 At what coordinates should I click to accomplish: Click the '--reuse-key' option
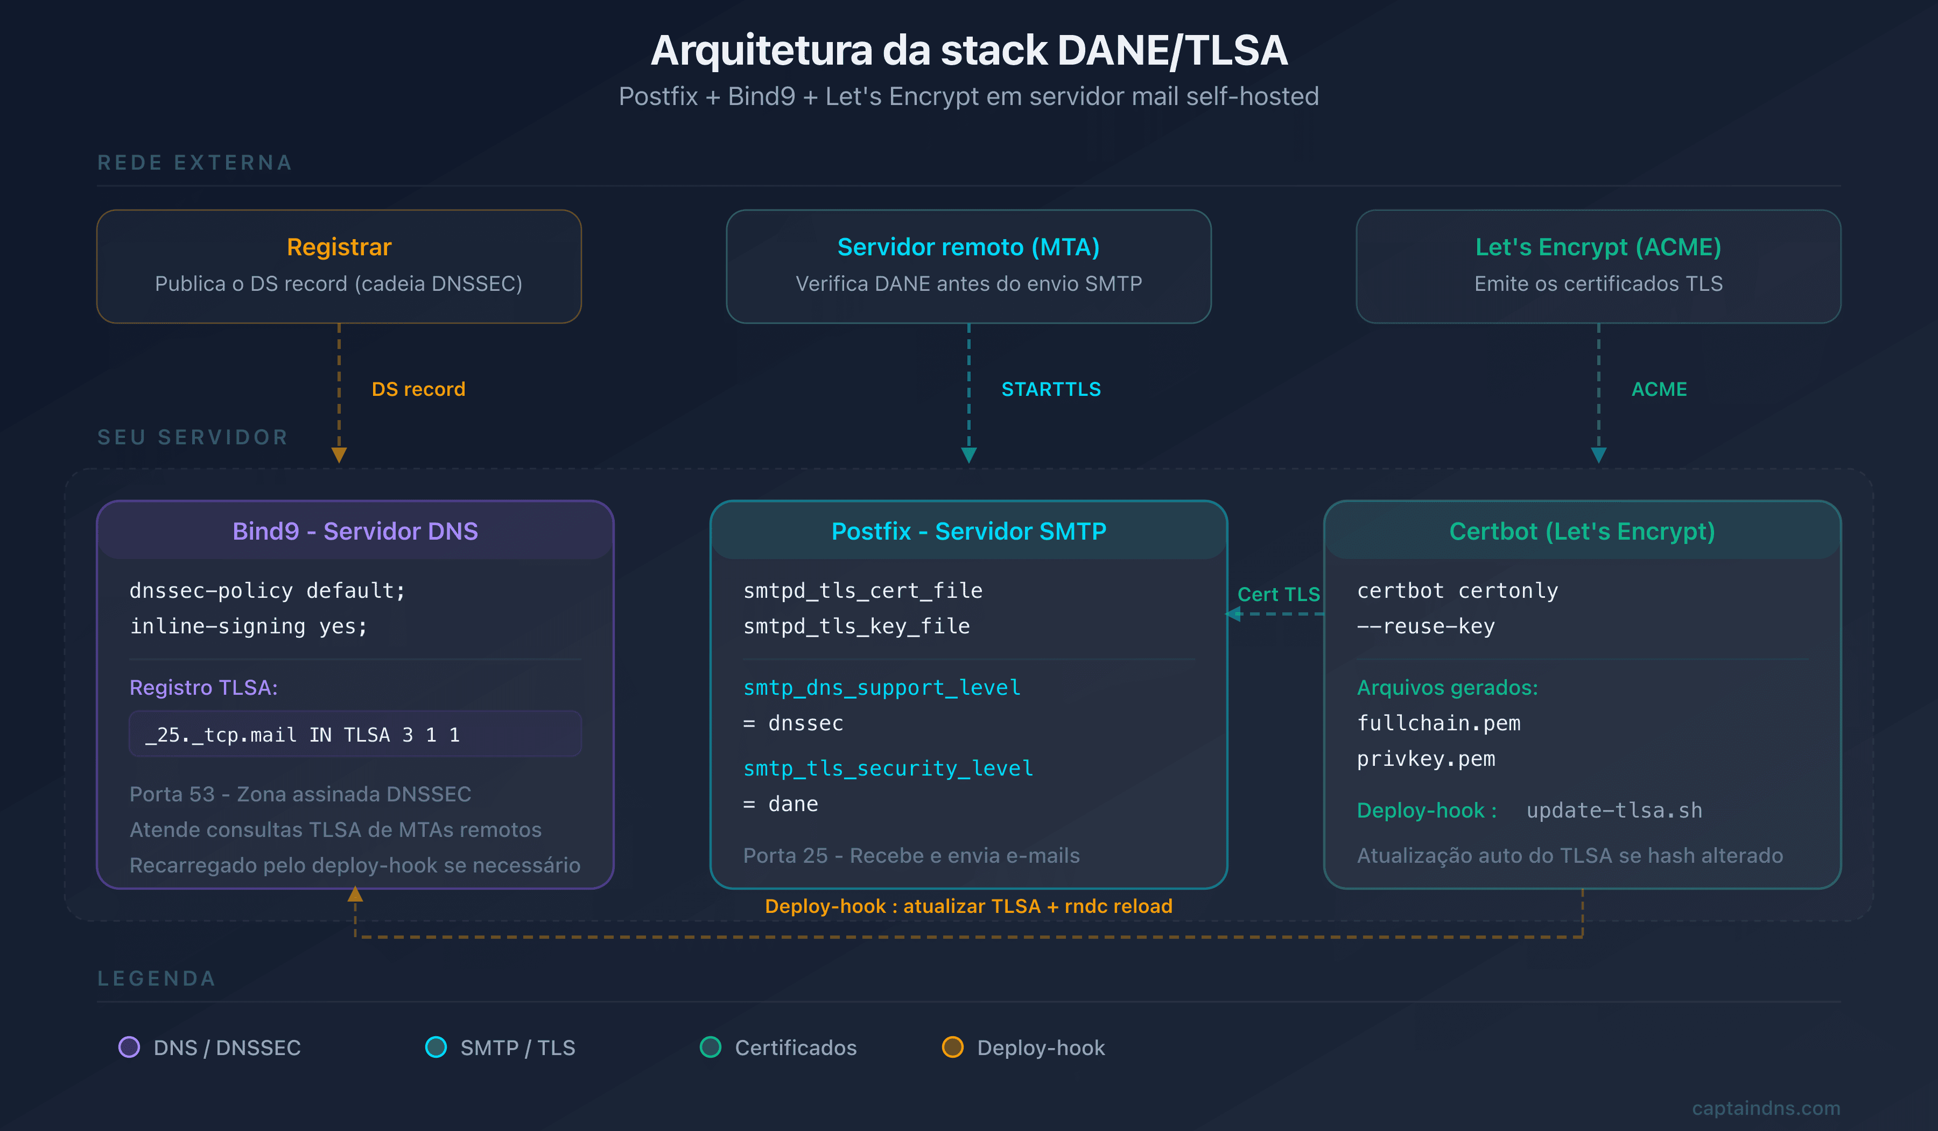[1426, 626]
